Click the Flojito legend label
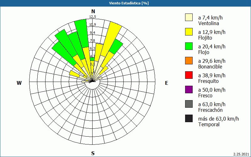The width and height of the screenshot is (251, 157). click(205, 38)
